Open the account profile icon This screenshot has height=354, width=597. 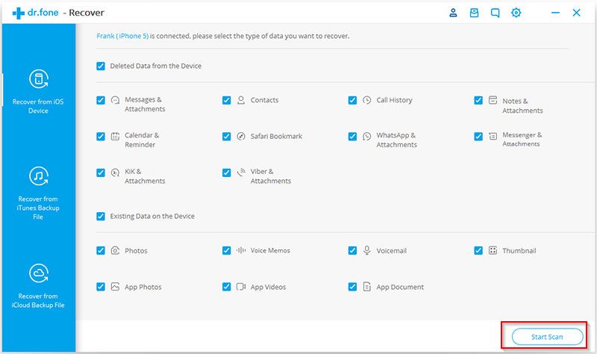[453, 13]
